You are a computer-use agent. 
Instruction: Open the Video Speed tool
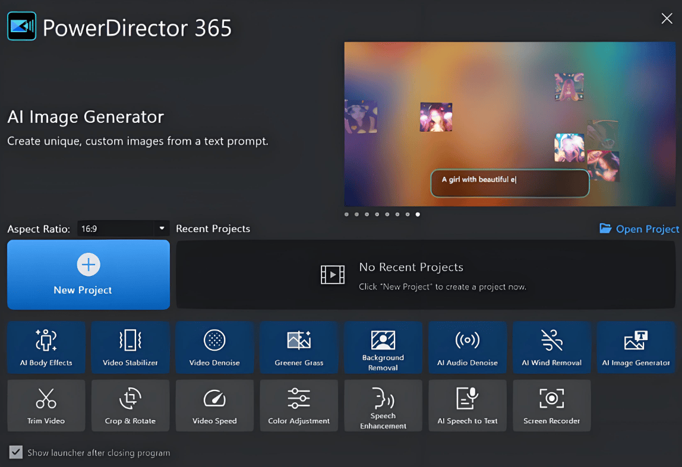tap(214, 405)
